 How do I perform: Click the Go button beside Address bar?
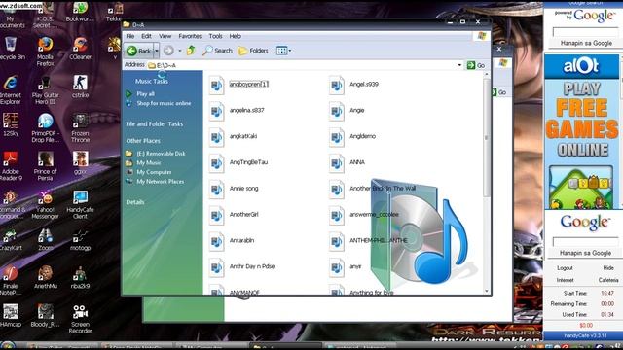point(476,65)
